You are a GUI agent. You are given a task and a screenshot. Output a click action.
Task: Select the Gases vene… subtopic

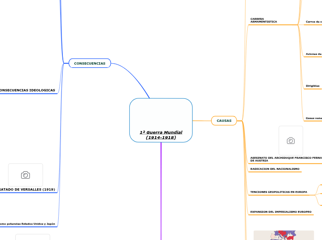(x=314, y=118)
